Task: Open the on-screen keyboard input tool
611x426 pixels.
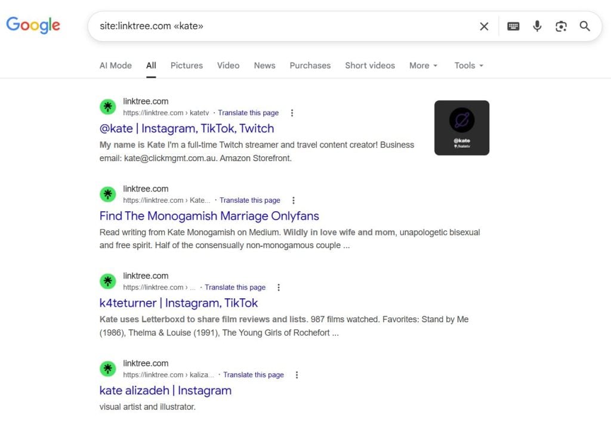Action: point(513,26)
